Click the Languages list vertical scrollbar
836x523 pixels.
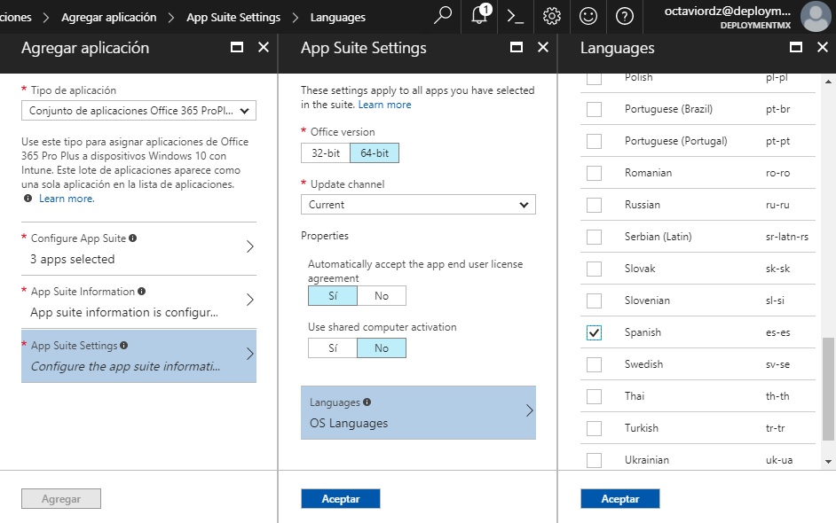pos(828,390)
